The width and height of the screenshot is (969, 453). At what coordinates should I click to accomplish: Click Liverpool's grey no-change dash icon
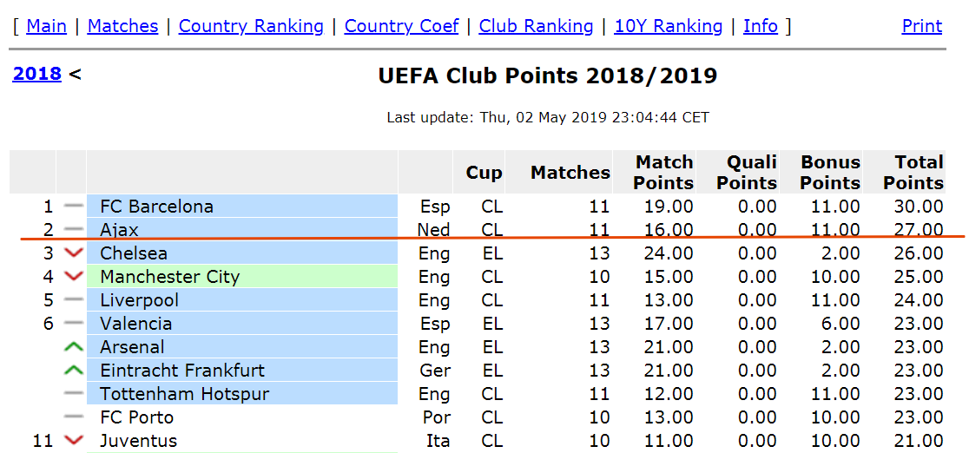[x=74, y=300]
